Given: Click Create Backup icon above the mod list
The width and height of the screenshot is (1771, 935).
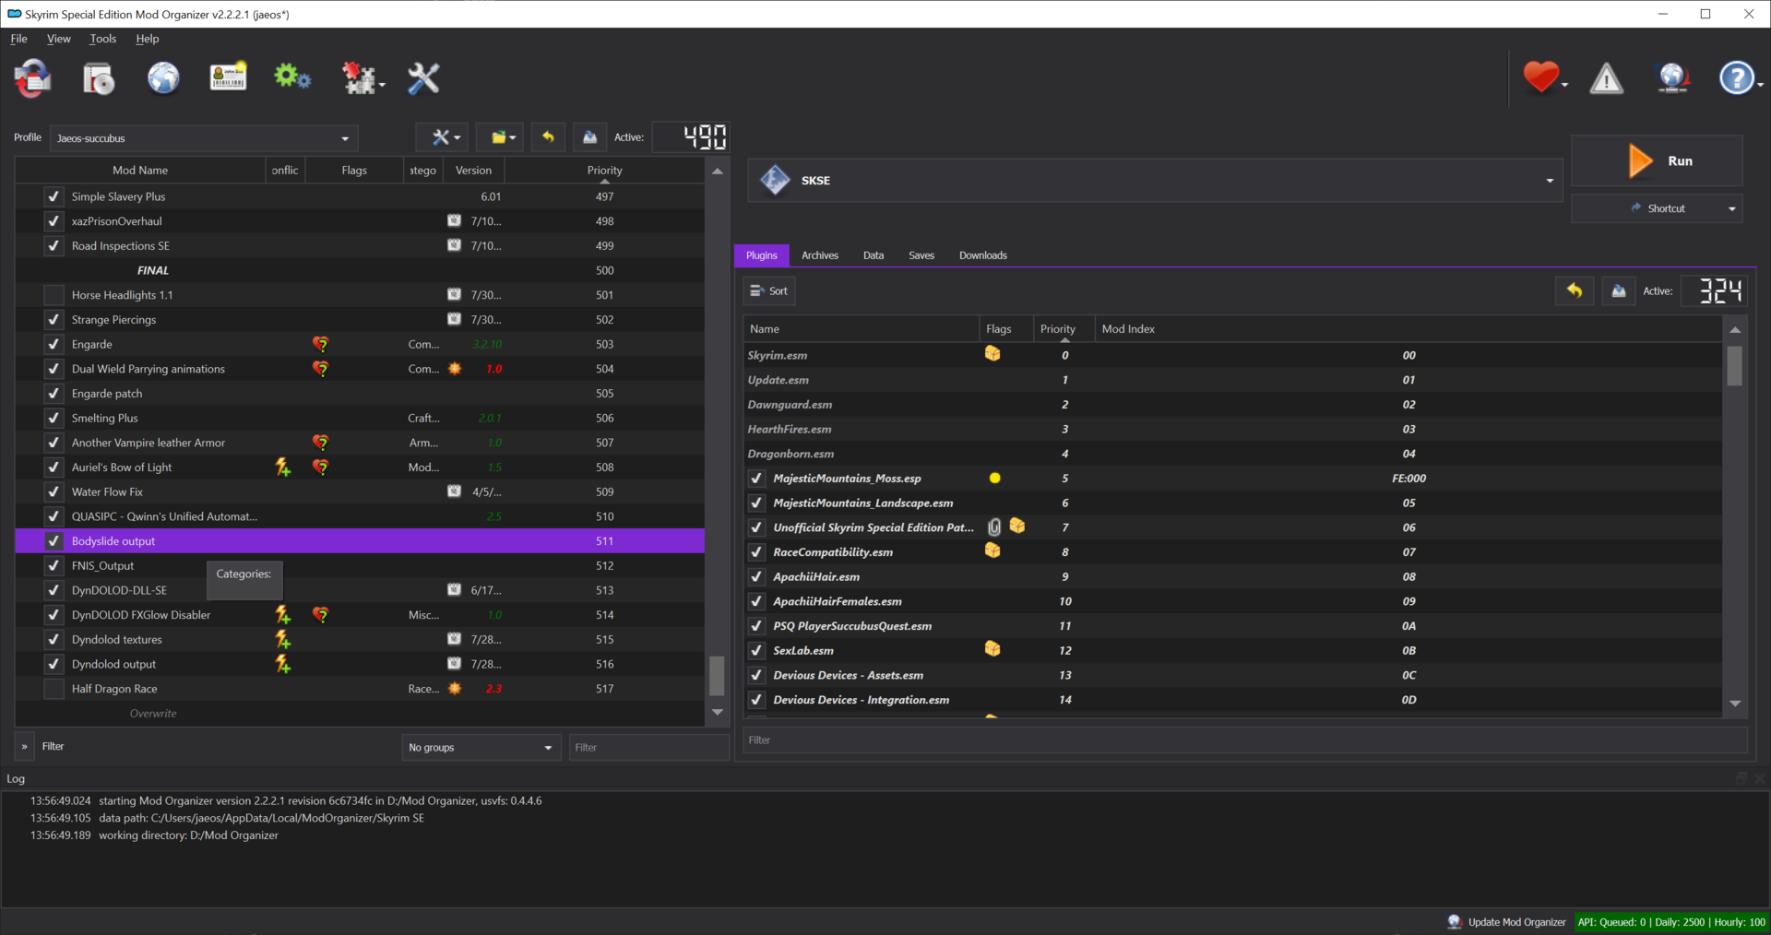Looking at the screenshot, I should (589, 137).
